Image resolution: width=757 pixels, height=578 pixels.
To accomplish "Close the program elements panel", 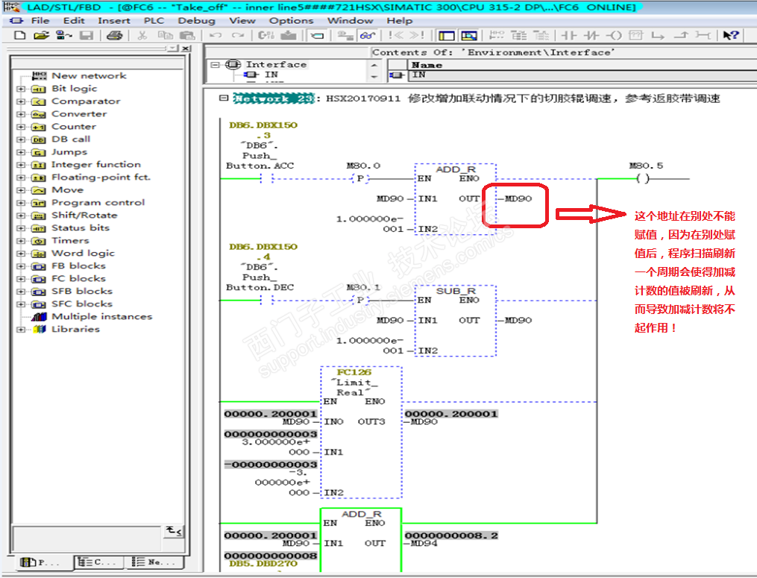I will click(x=186, y=48).
